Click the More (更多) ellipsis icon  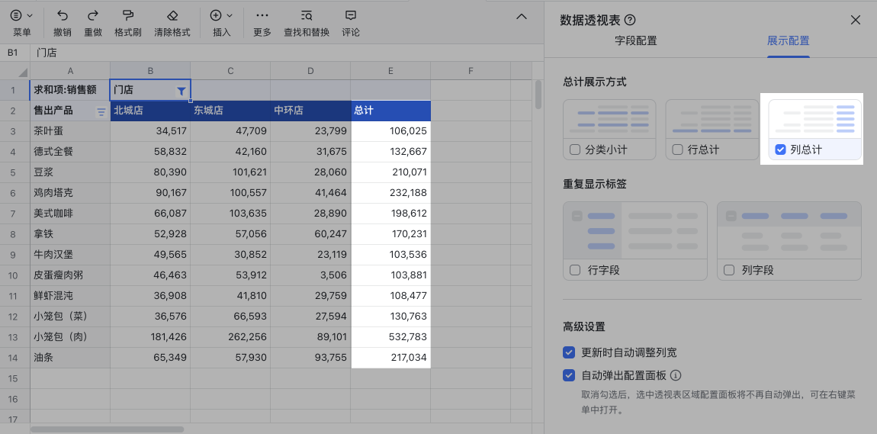pos(262,15)
